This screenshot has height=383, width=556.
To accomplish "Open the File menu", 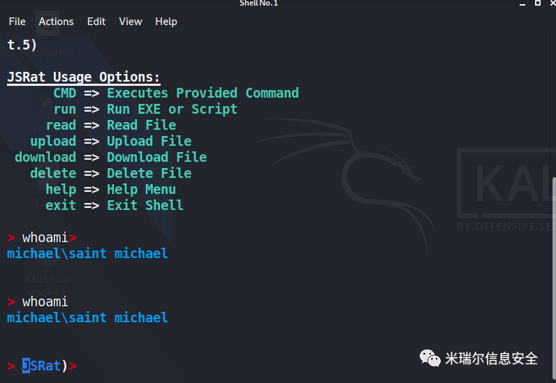I will 17,22.
